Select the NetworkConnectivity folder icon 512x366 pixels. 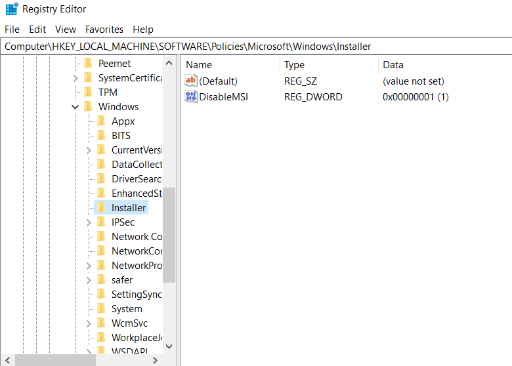point(101,251)
